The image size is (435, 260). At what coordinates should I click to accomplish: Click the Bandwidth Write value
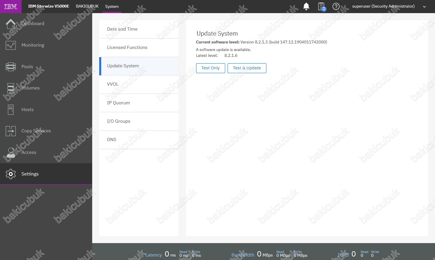[301, 256]
